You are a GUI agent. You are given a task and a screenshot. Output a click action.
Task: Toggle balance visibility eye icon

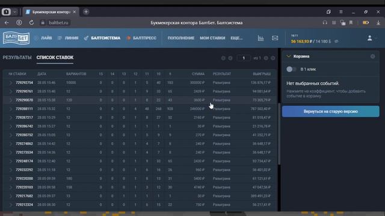point(337,41)
